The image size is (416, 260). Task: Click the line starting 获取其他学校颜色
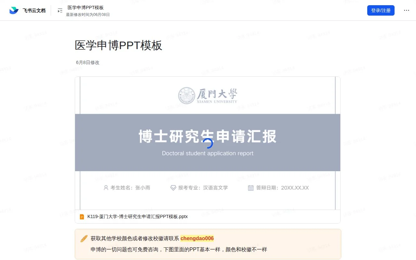(x=152, y=239)
